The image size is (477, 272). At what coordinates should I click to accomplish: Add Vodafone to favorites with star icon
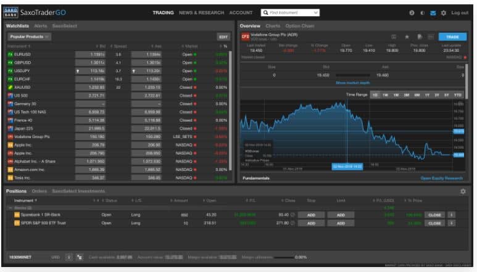(407, 37)
